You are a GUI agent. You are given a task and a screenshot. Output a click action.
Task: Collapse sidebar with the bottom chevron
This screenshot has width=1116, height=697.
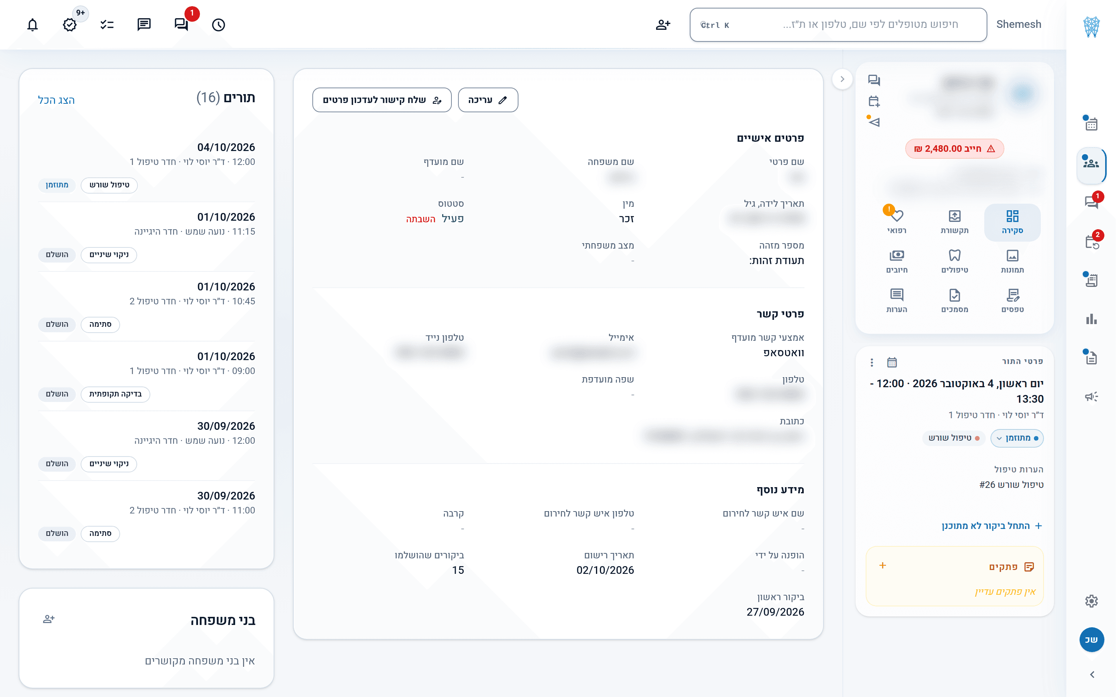[x=1092, y=675]
